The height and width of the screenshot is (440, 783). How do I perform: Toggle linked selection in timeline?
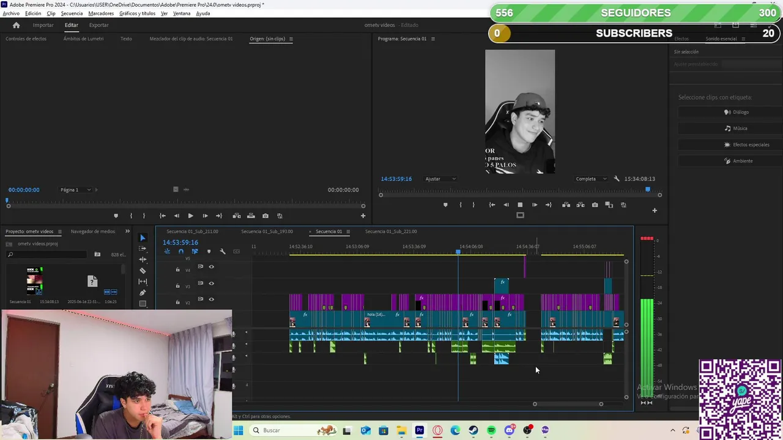tap(195, 251)
